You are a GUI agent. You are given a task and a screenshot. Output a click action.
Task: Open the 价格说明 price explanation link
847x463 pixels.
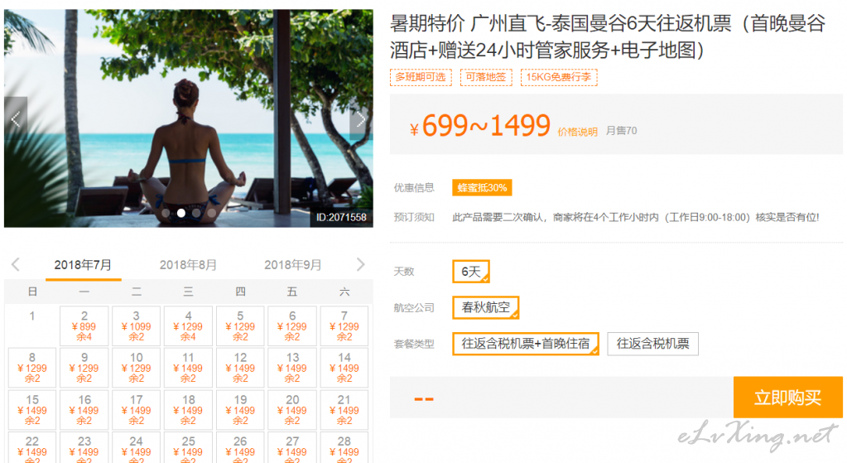pos(577,132)
